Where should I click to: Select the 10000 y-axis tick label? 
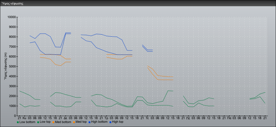[x=12, y=17]
